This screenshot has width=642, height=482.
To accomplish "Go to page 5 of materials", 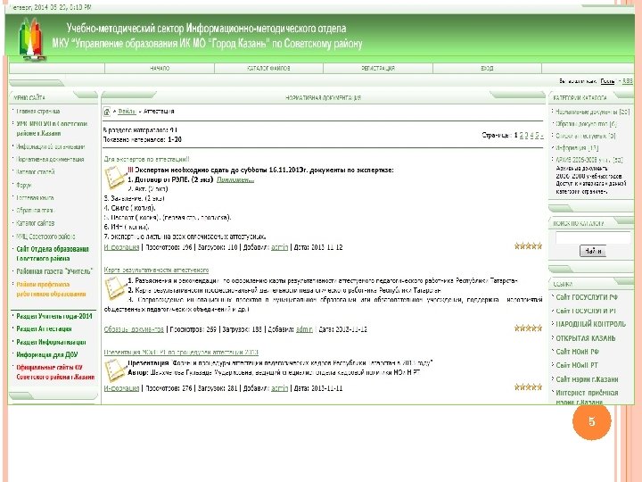I will tap(537, 136).
